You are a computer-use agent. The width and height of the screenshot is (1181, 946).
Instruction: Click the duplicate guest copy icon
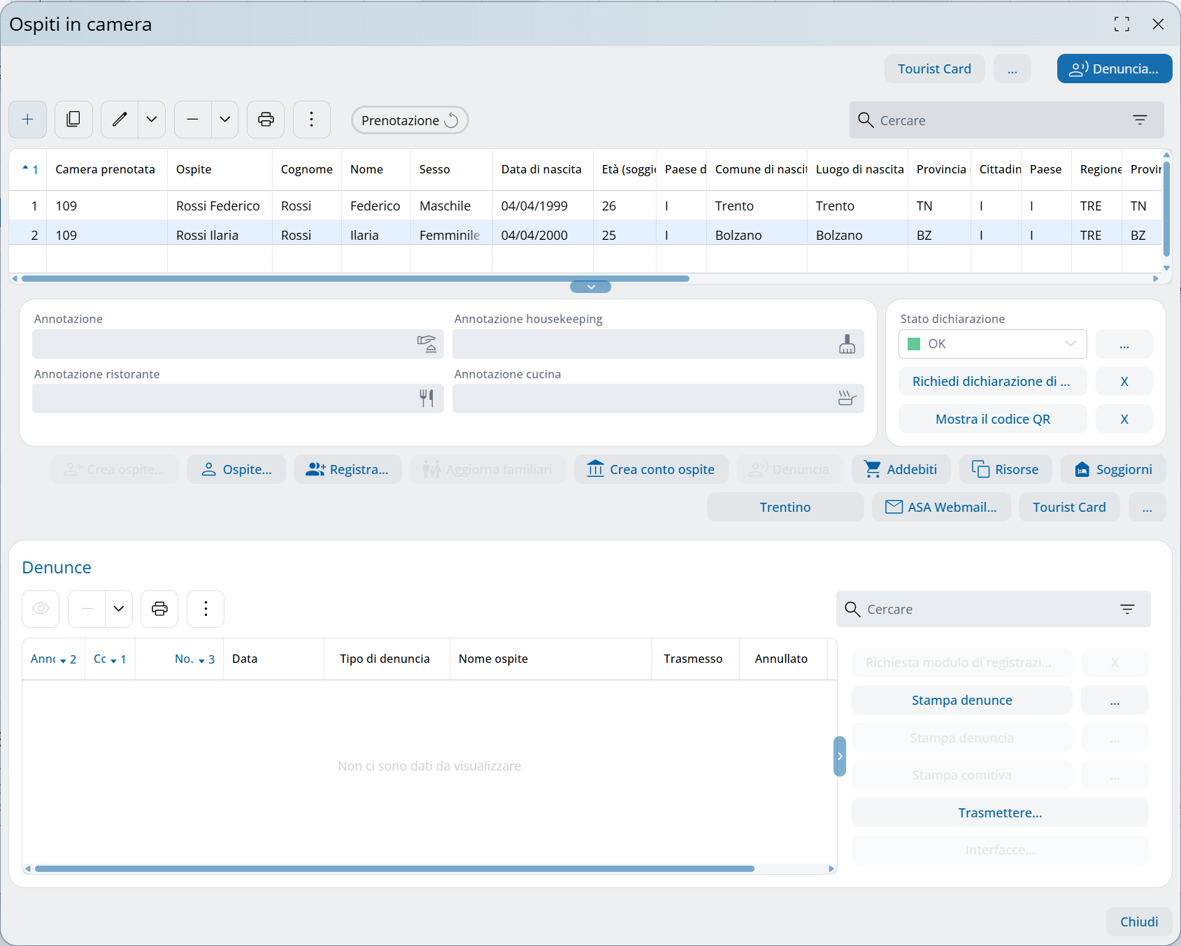click(x=73, y=120)
